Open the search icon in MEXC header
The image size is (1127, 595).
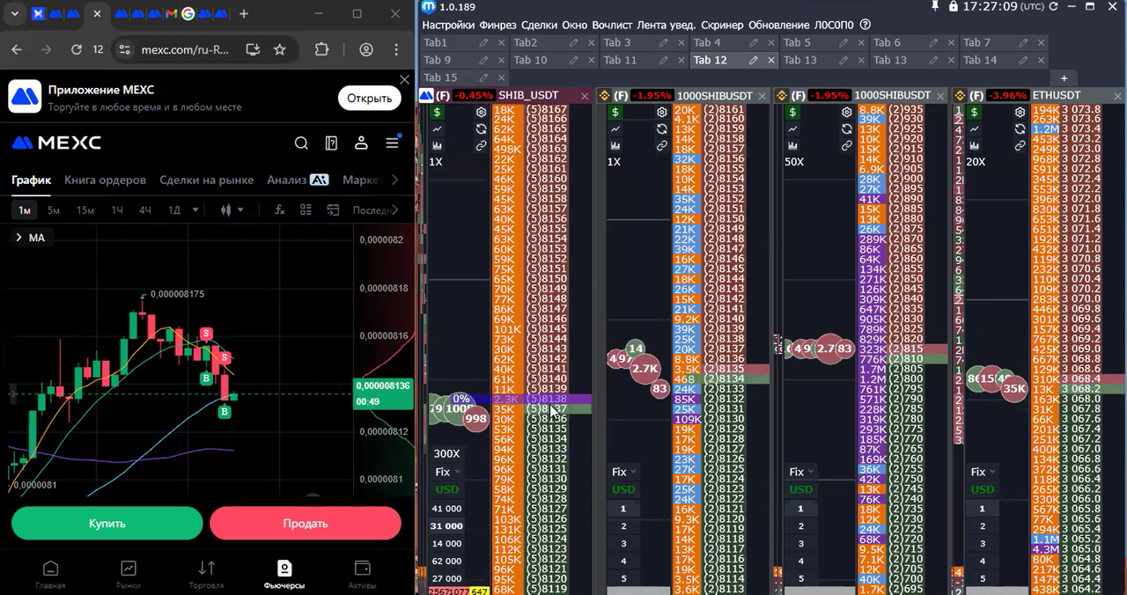tap(301, 143)
